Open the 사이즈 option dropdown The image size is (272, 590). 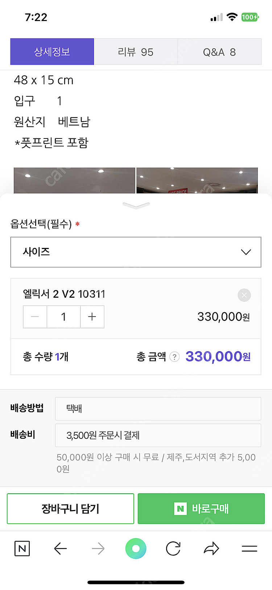point(136,252)
